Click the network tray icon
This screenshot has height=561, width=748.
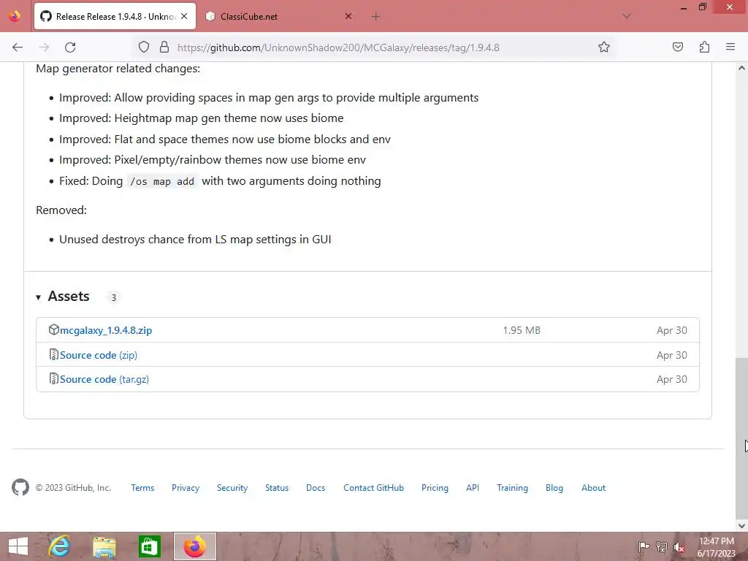(662, 546)
